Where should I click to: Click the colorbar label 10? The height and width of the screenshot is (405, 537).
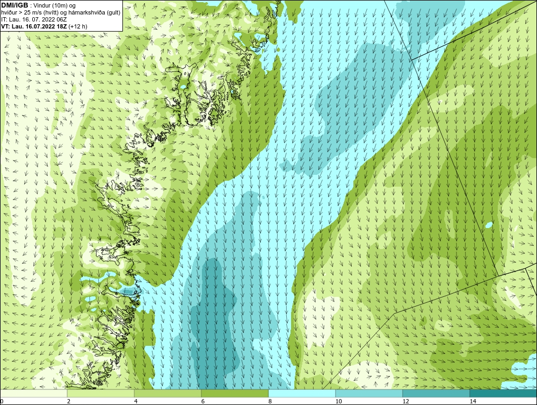pyautogui.click(x=338, y=402)
